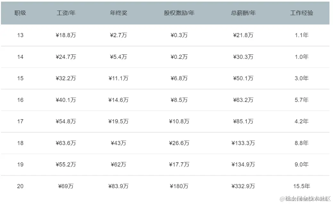Image resolution: width=333 pixels, height=204 pixels.
Task: Select the ¥85.1万 total compensation cell
Action: 243,121
